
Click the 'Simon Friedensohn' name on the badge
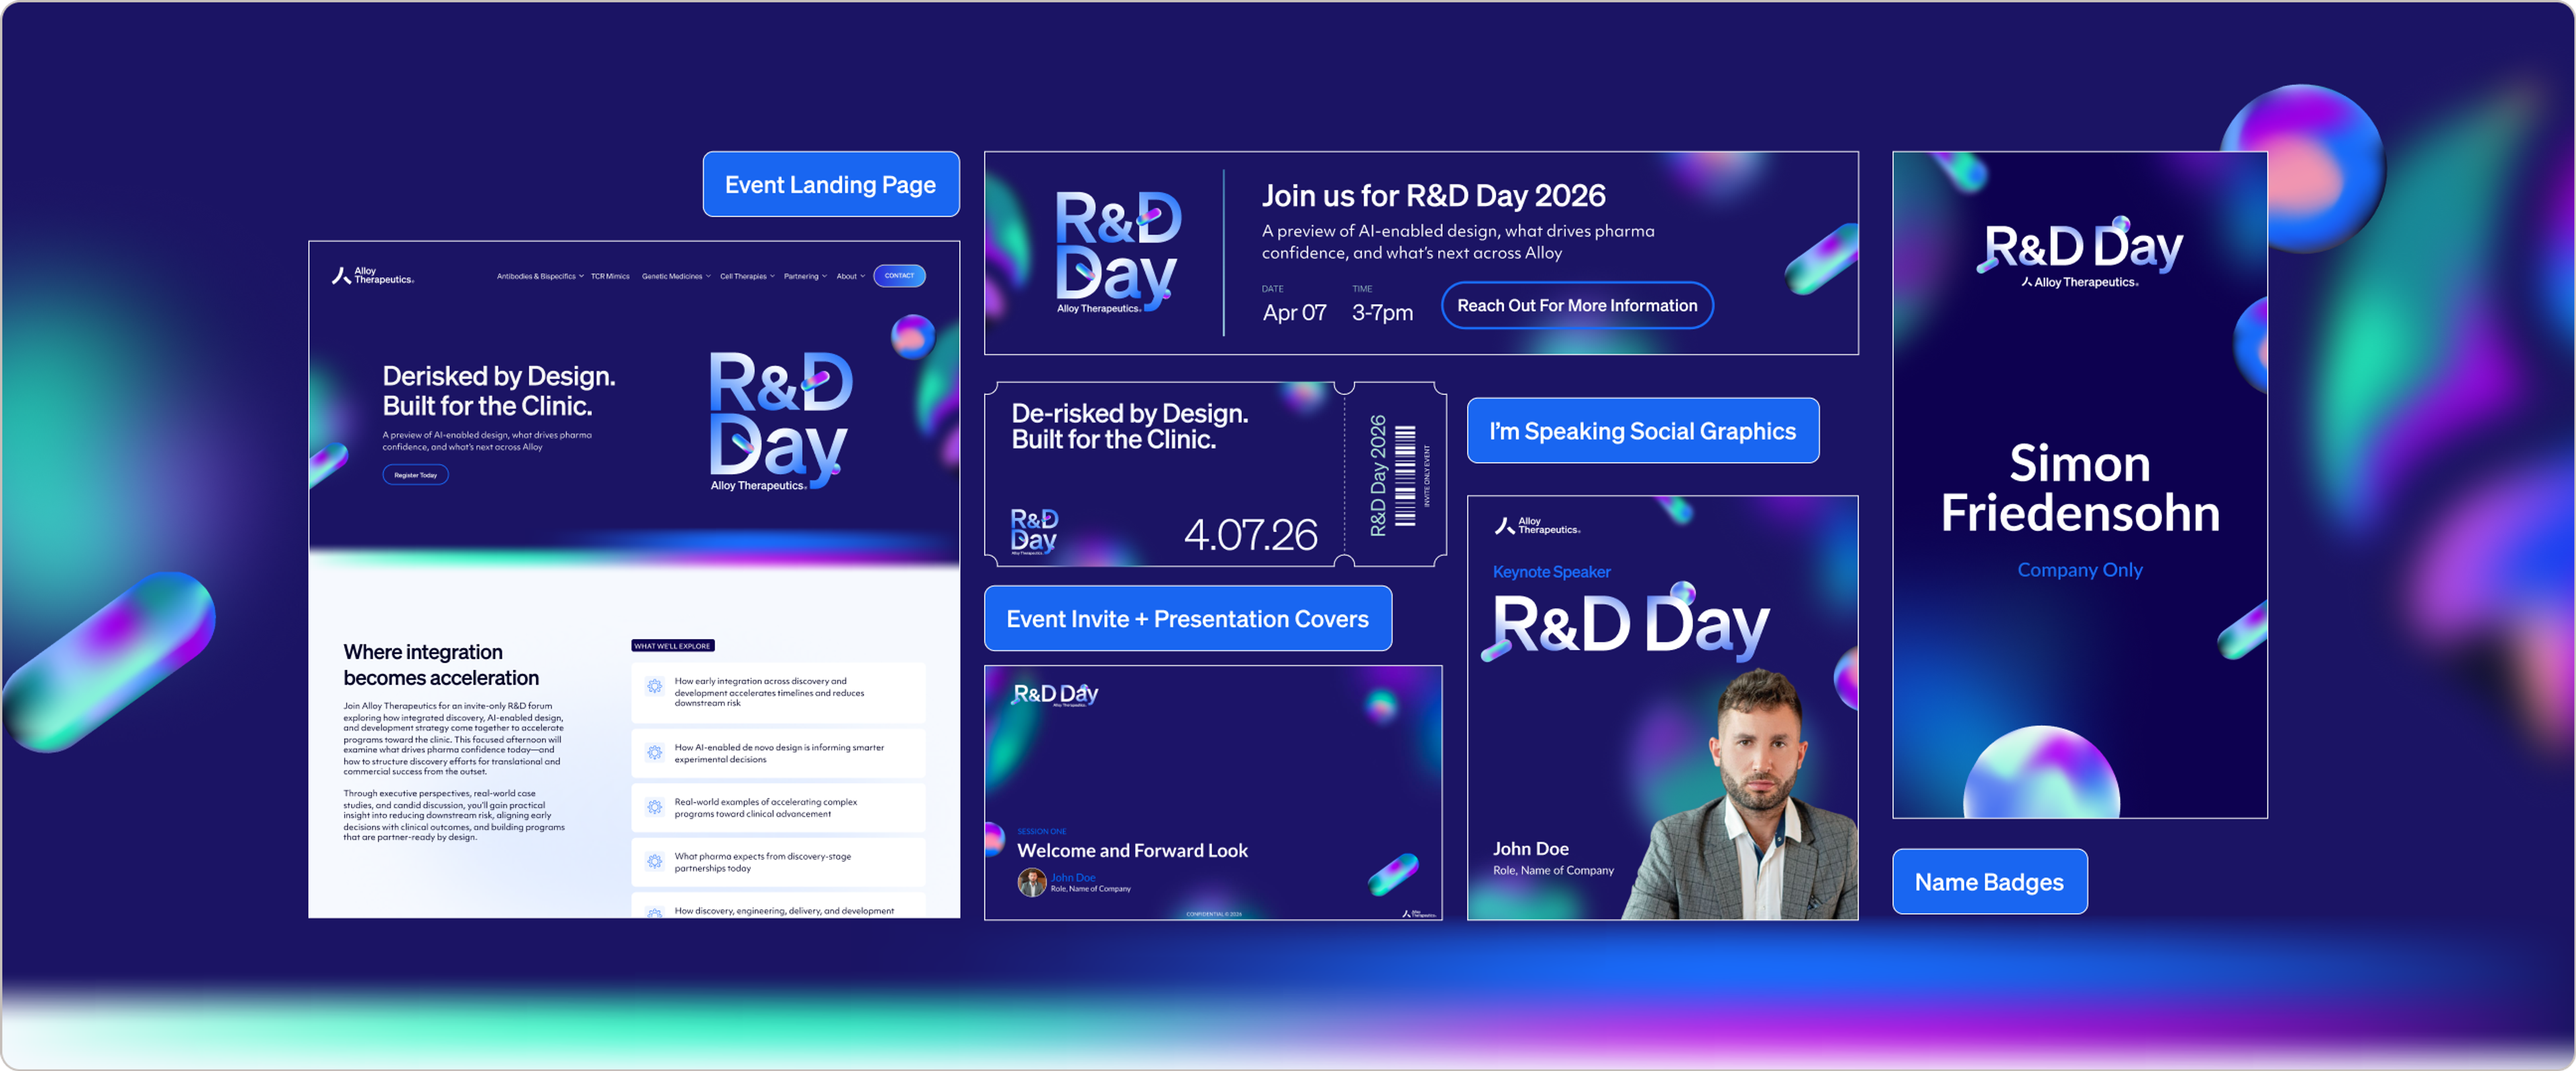click(x=2080, y=488)
